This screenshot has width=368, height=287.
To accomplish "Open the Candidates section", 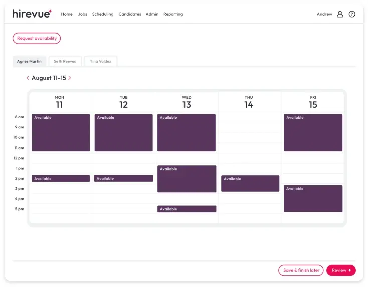I will pyautogui.click(x=130, y=14).
